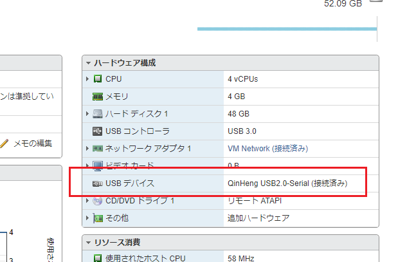Open the VM Network link
This screenshot has width=398, height=262.
tap(251, 149)
